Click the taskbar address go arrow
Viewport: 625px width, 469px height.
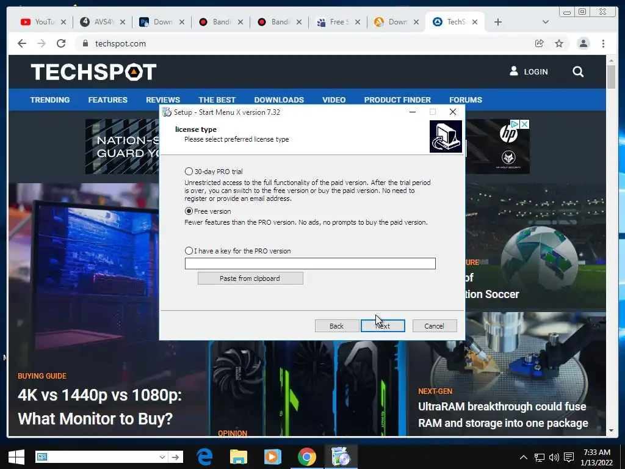click(x=176, y=457)
